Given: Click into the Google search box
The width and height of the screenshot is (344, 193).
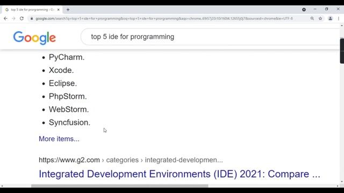Looking at the screenshot, I should coord(211,37).
